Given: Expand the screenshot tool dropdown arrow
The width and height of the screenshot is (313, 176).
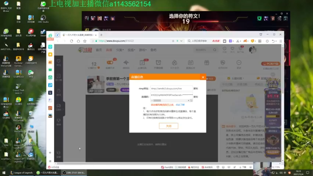Looking at the screenshot, I should point(240,41).
